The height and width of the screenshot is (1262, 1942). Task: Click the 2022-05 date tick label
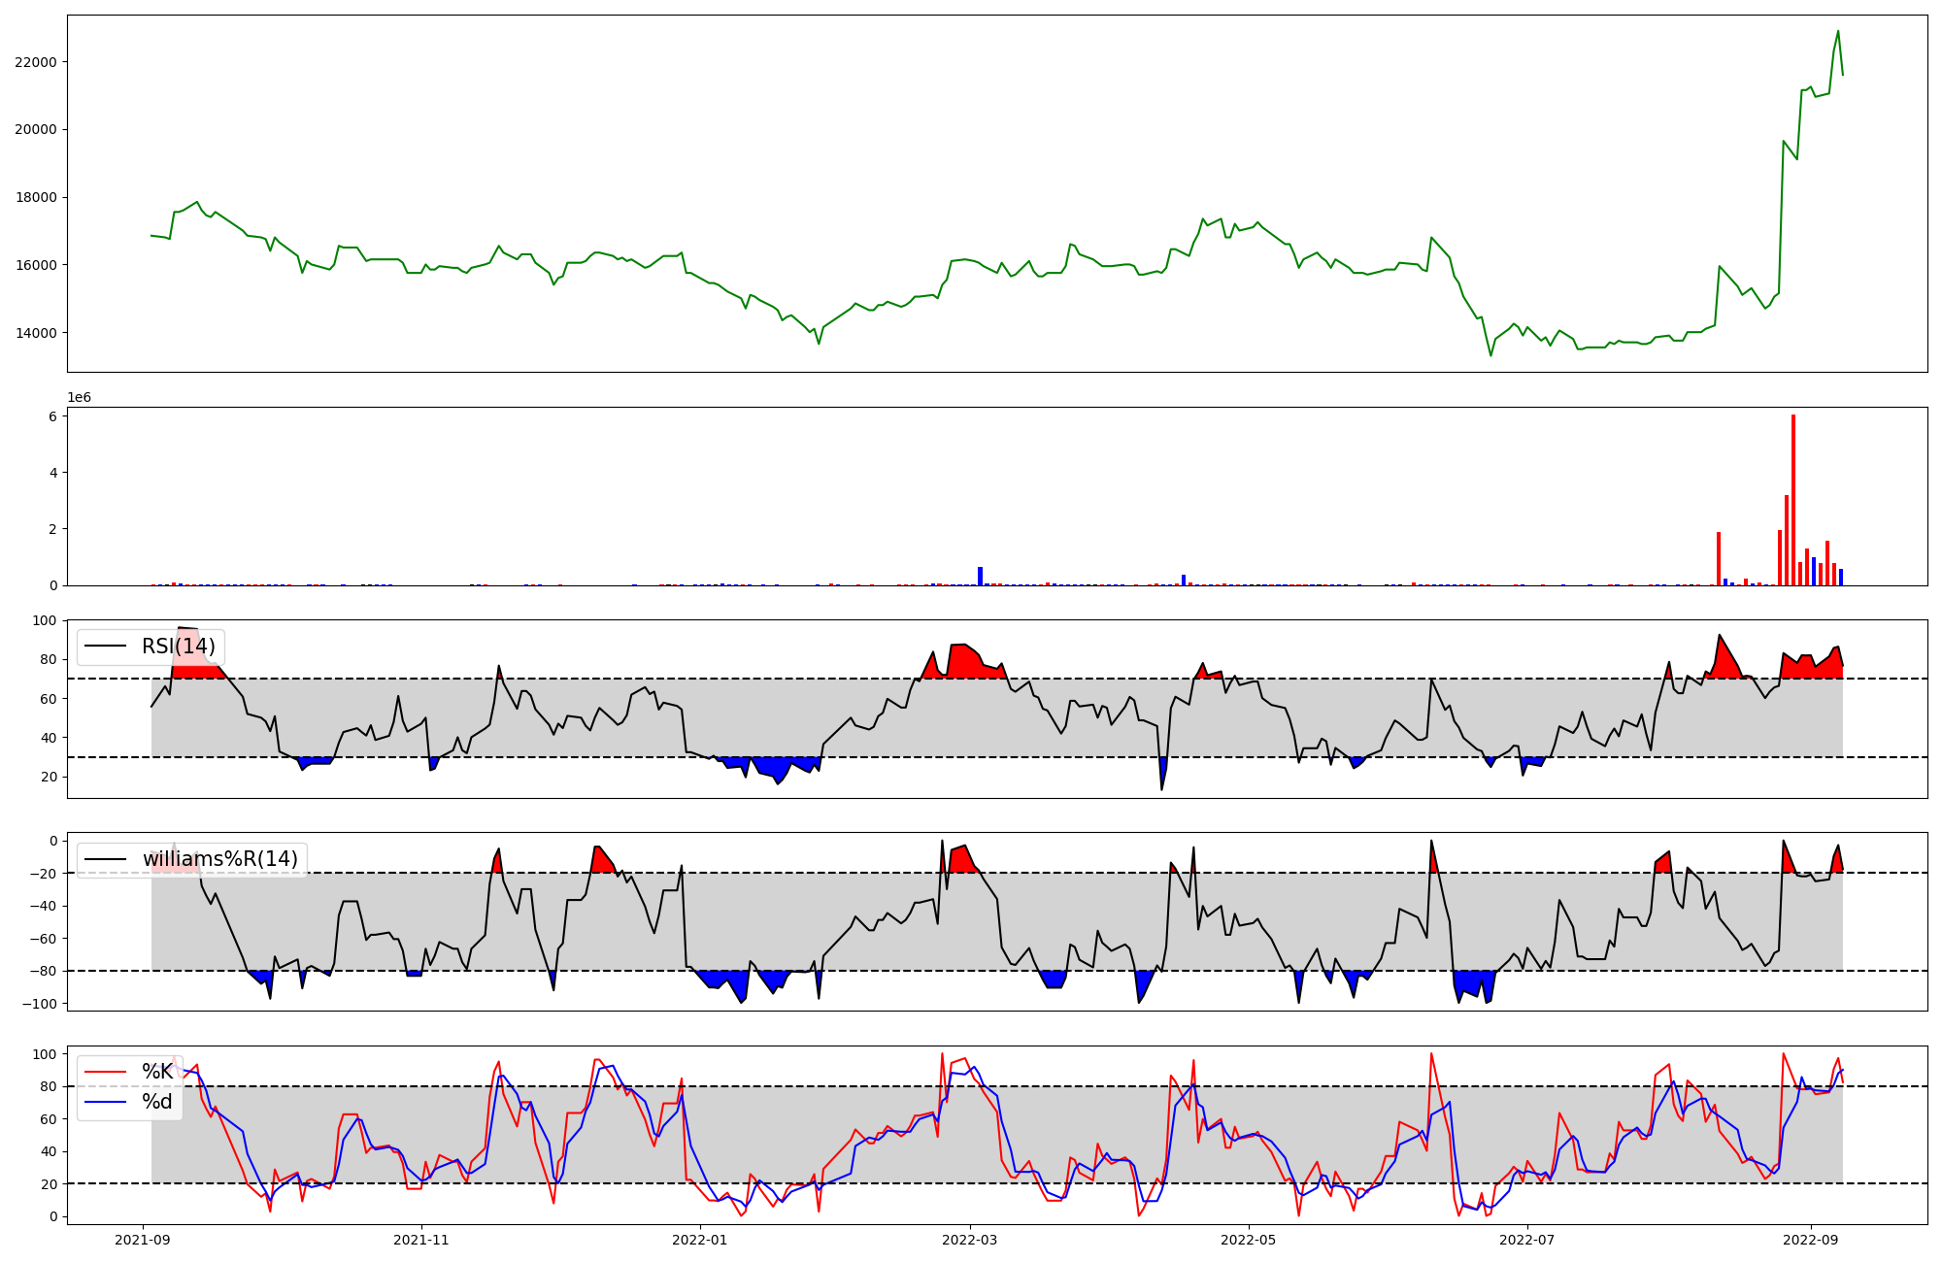point(1248,1240)
